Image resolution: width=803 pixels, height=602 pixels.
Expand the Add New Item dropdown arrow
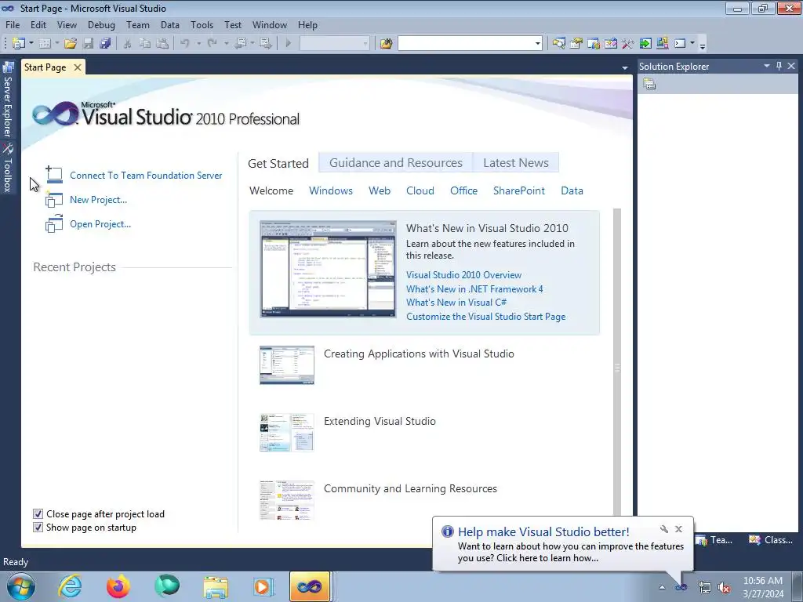pyautogui.click(x=56, y=44)
